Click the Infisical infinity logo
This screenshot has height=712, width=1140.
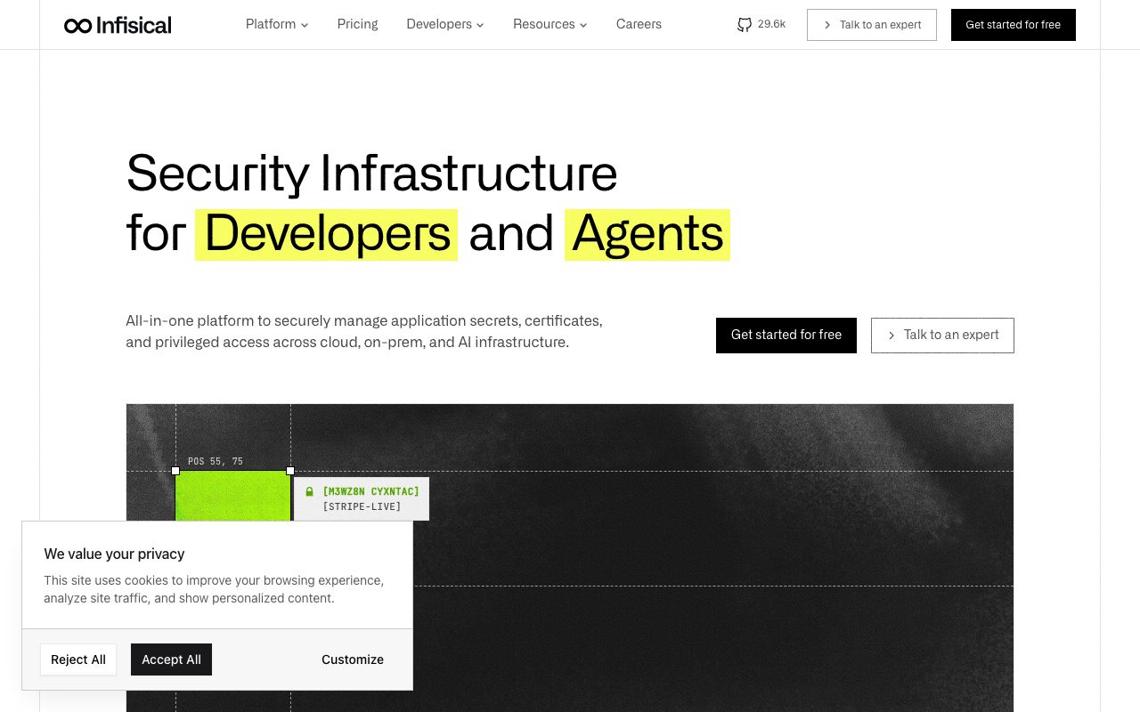[118, 25]
